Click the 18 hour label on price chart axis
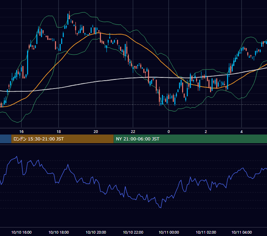The width and height of the screenshot is (267, 236). click(59, 132)
